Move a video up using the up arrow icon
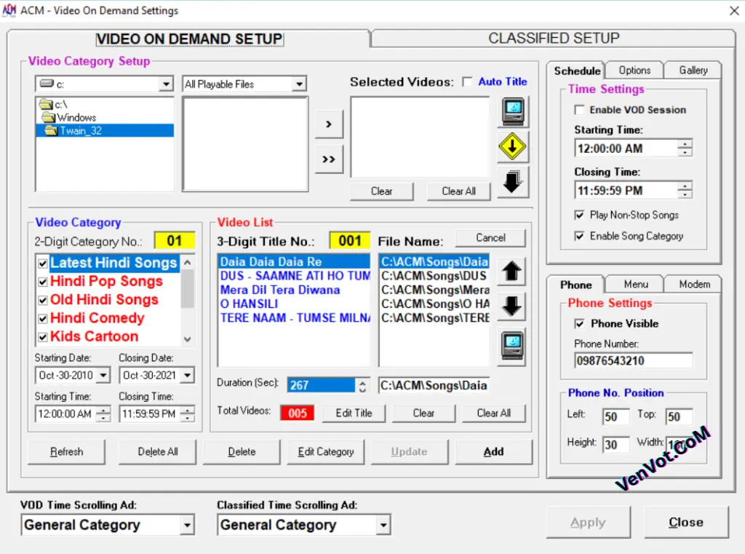The image size is (745, 554). point(512,272)
